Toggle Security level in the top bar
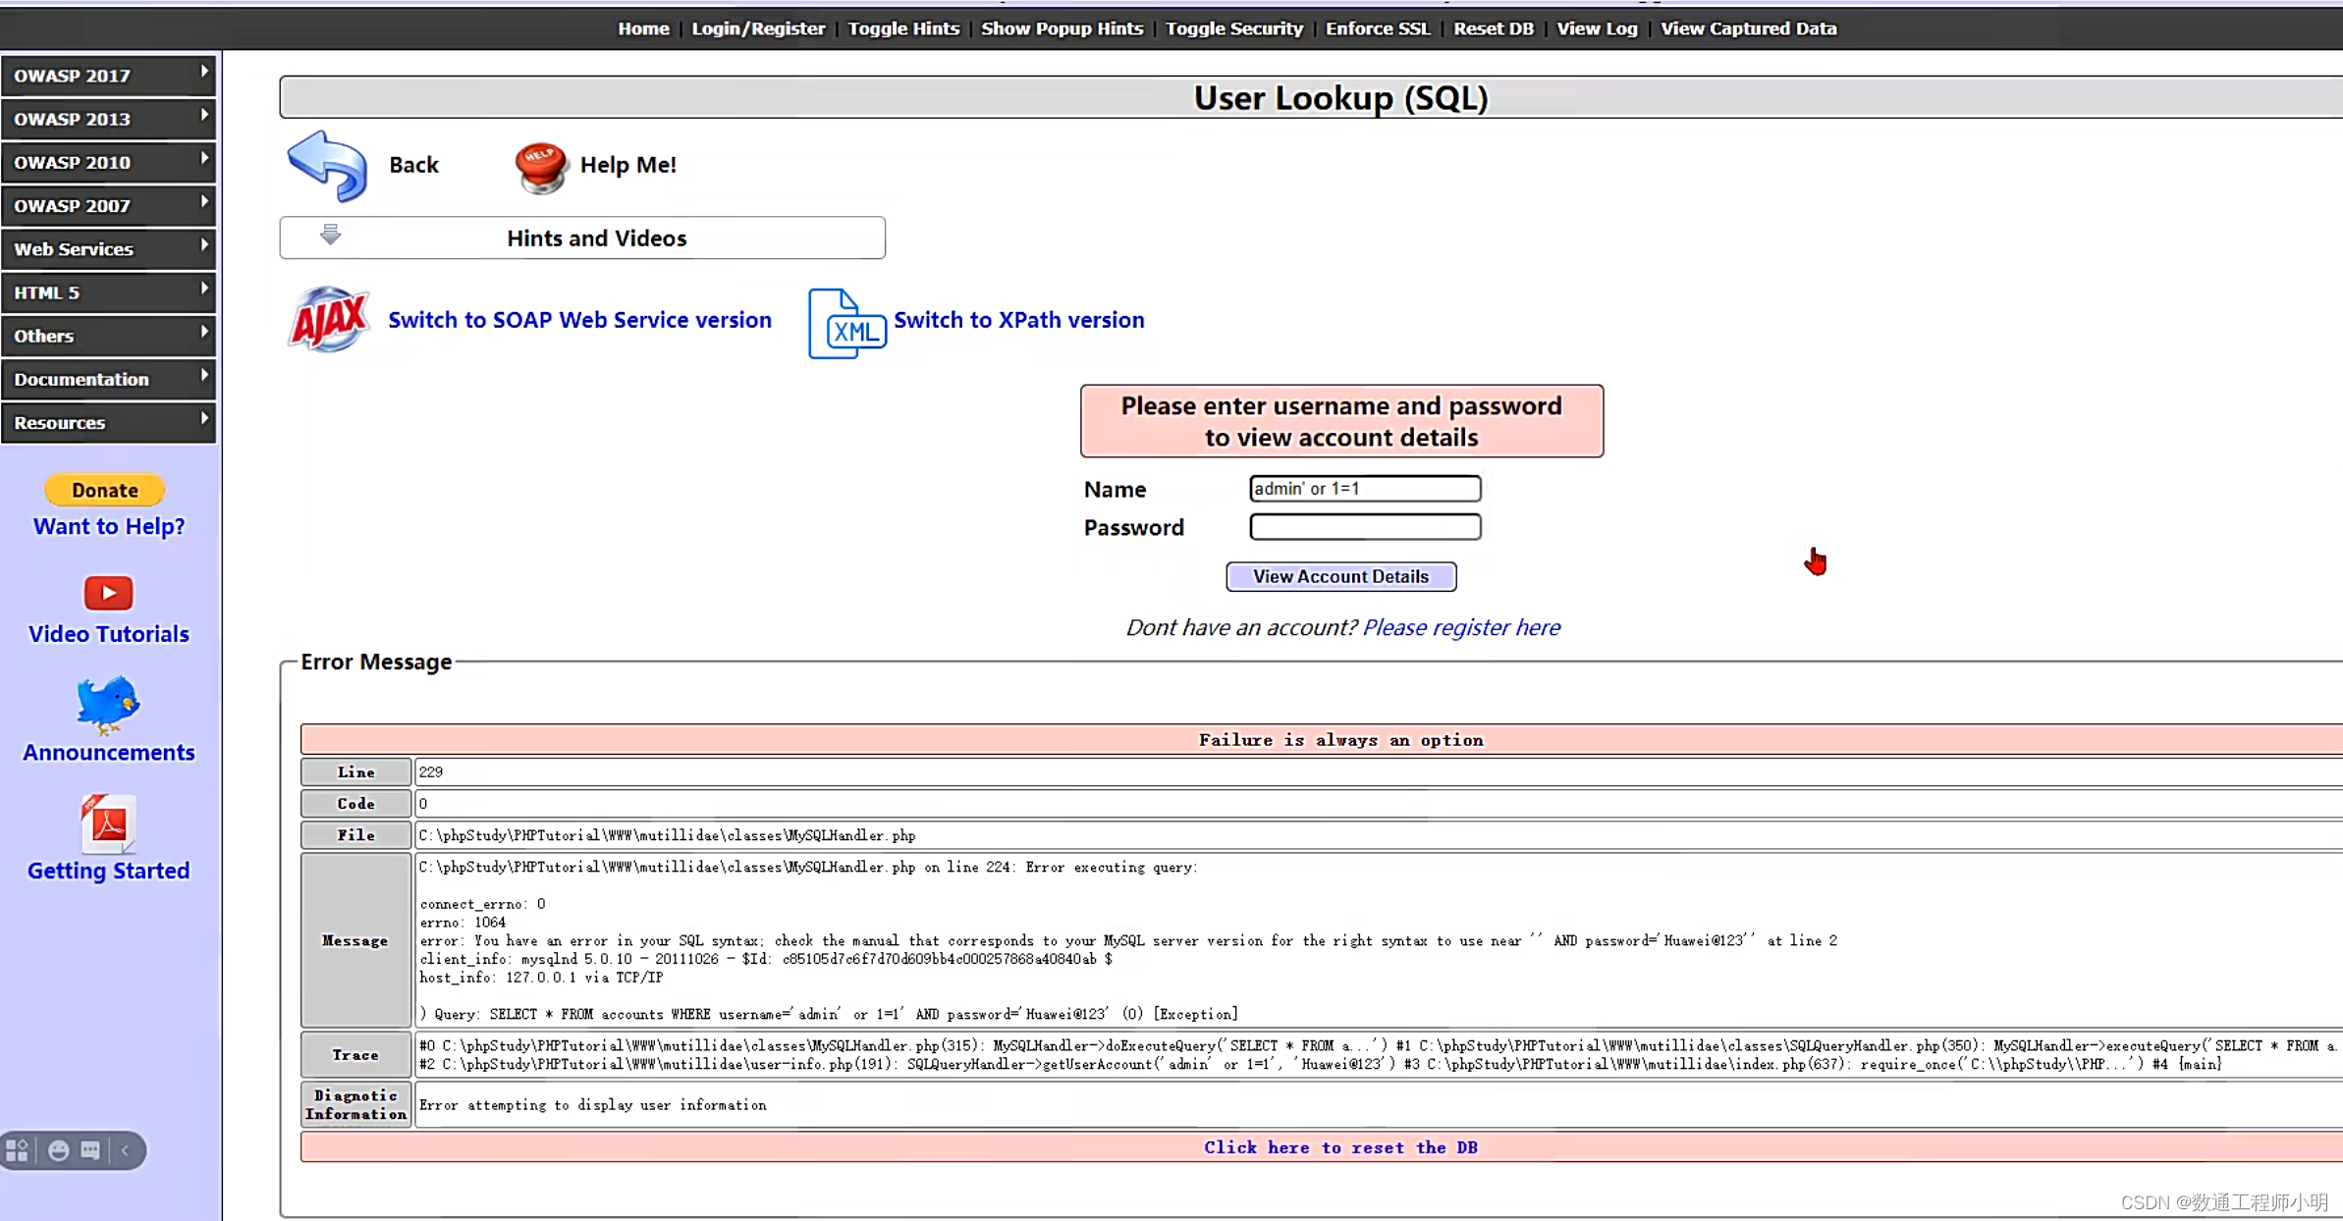Screen dimensions: 2343x1221 point(1233,28)
